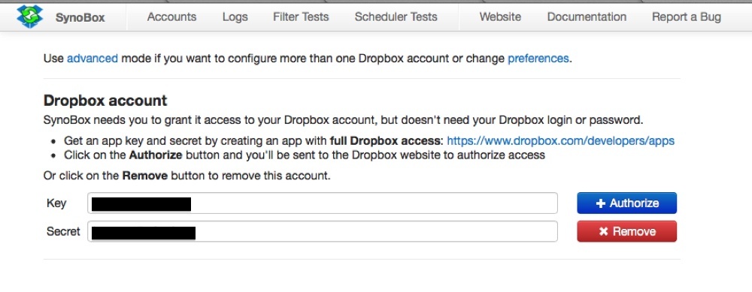This screenshot has height=292, width=752.
Task: Open the SynoBox brand link
Action: coord(80,18)
